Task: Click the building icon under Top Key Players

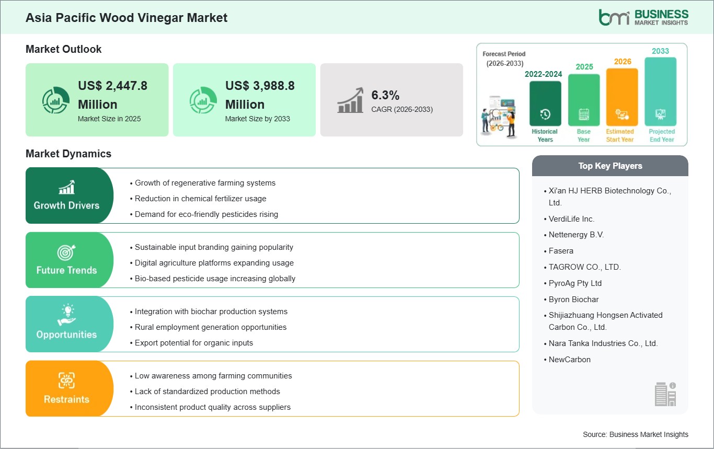Action: (x=665, y=394)
